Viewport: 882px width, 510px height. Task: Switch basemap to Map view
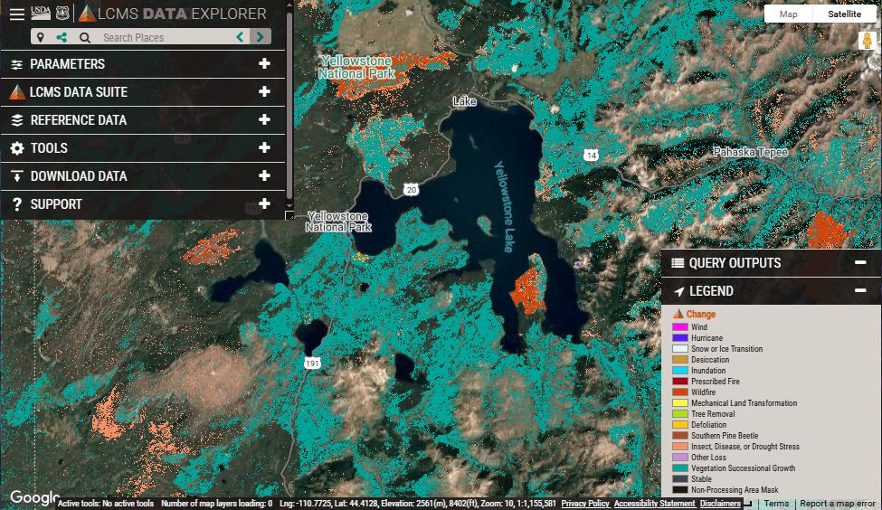point(788,14)
